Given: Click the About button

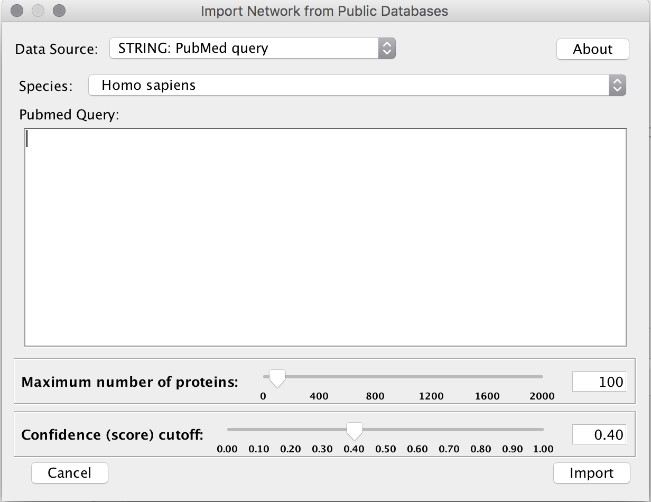Looking at the screenshot, I should [592, 49].
